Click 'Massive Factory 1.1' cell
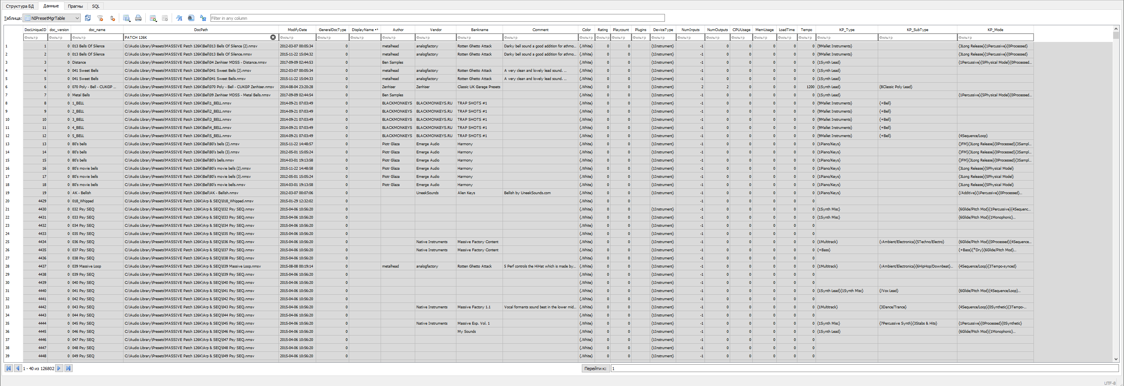 click(479, 307)
